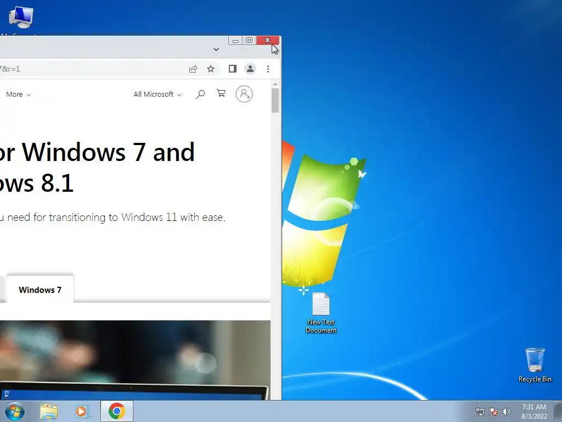
Task: Expand the All Microsoft dropdown
Action: coord(158,95)
